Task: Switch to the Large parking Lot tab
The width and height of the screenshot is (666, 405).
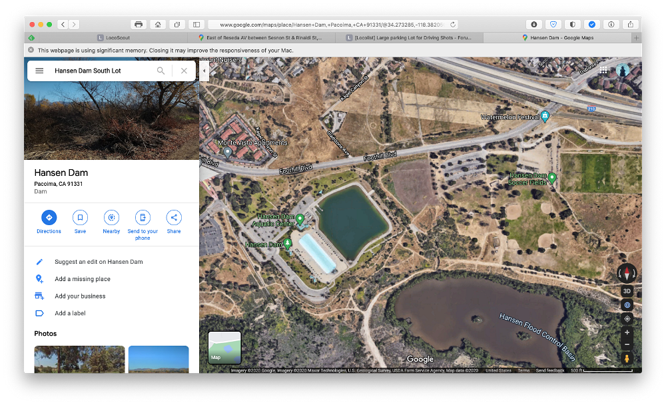Action: [x=410, y=38]
